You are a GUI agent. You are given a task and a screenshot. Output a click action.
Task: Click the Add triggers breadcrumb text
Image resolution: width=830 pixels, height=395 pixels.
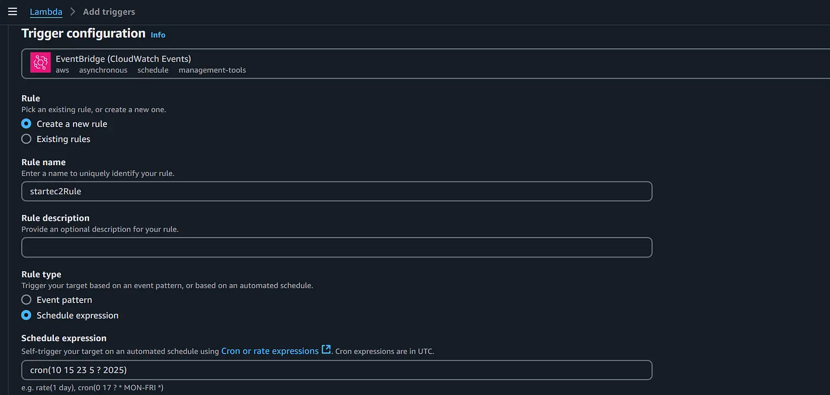click(x=109, y=12)
